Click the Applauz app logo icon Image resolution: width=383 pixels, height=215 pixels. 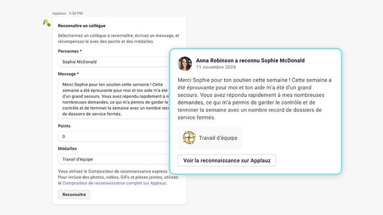click(46, 22)
